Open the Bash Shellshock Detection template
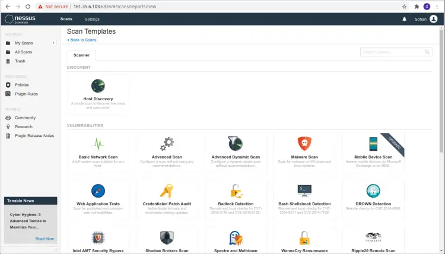The width and height of the screenshot is (445, 254). pos(304,196)
